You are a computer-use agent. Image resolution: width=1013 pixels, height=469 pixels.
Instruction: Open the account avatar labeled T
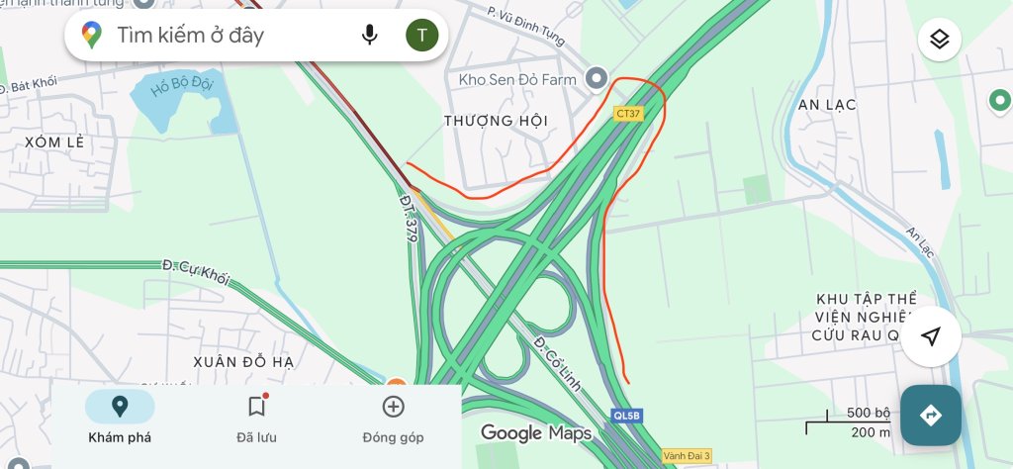click(x=421, y=35)
